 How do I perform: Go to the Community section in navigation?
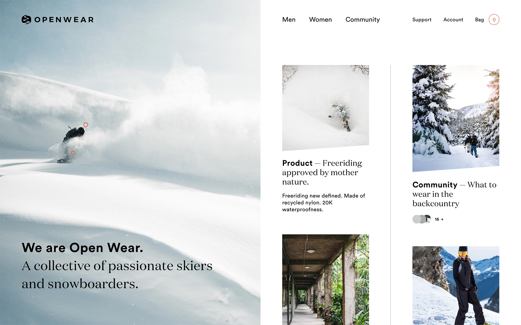coord(363,20)
